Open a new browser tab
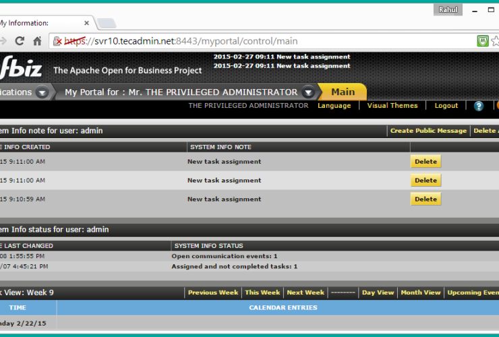 tap(106, 24)
